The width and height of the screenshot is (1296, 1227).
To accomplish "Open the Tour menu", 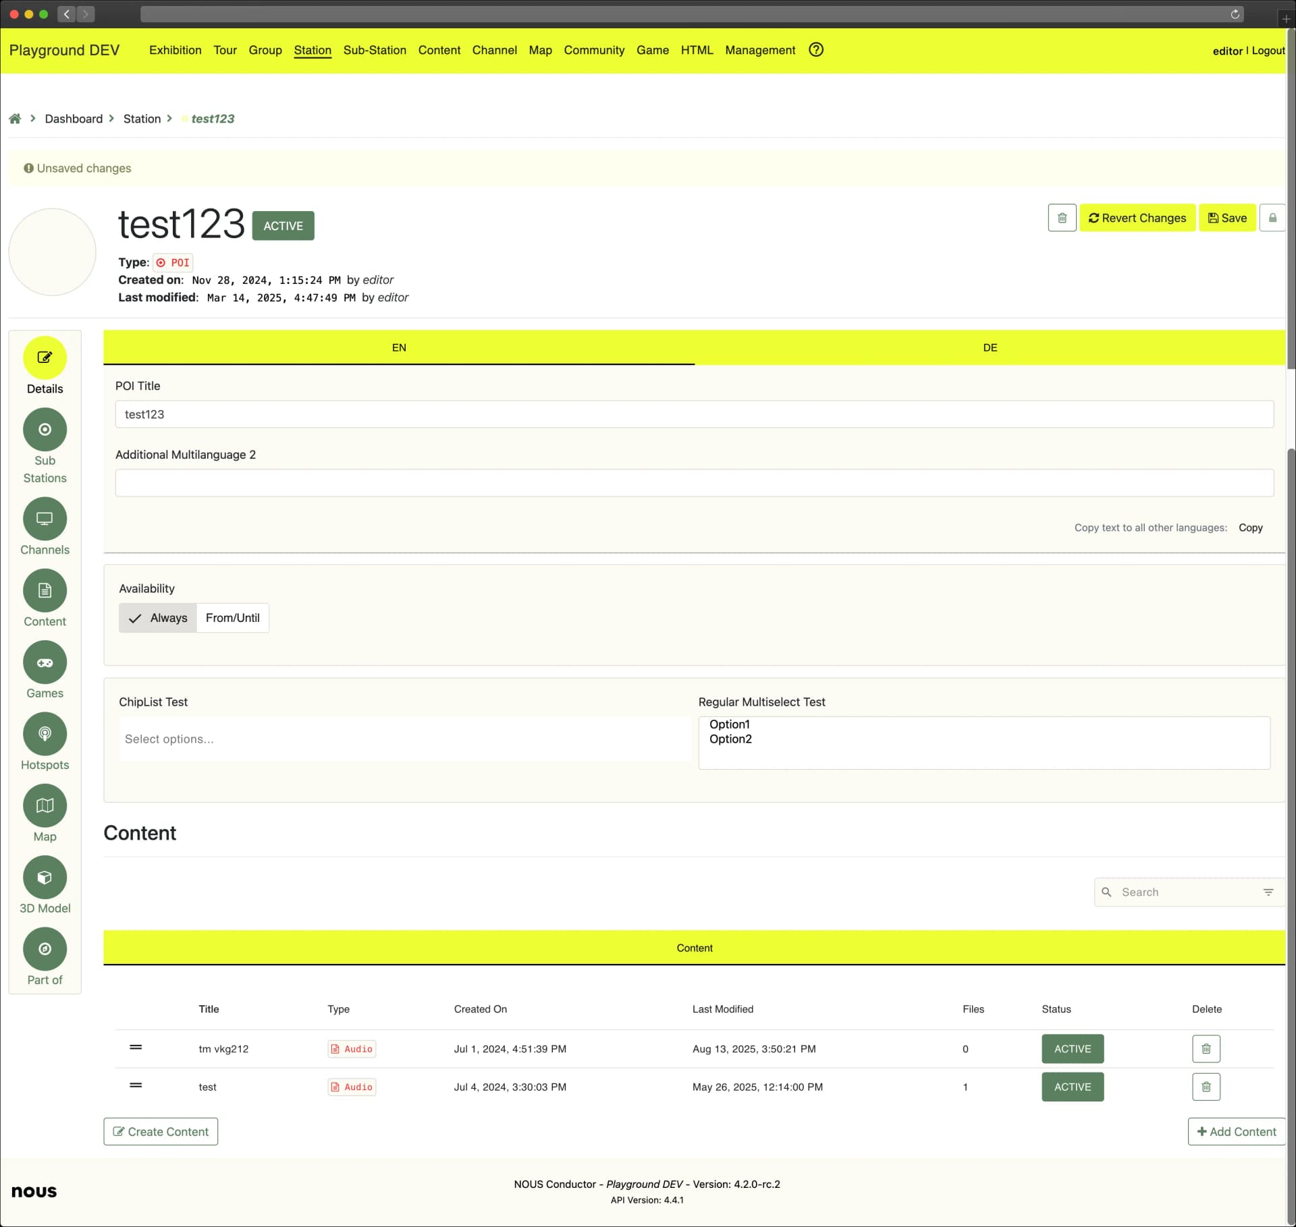I will pyautogui.click(x=225, y=50).
